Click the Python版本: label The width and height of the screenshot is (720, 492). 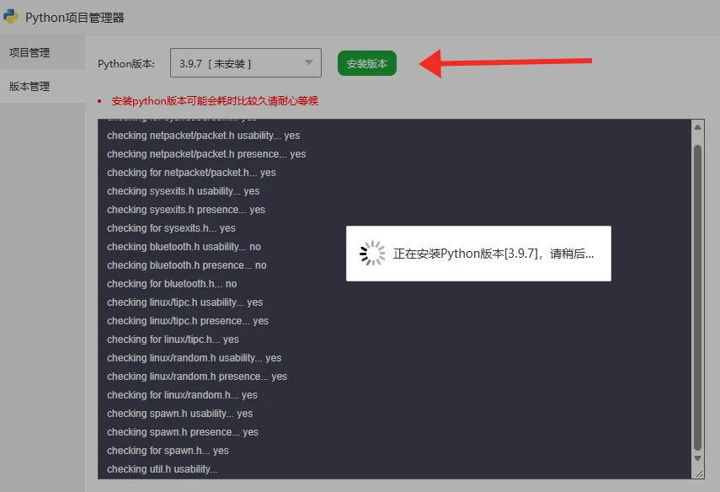click(x=126, y=63)
